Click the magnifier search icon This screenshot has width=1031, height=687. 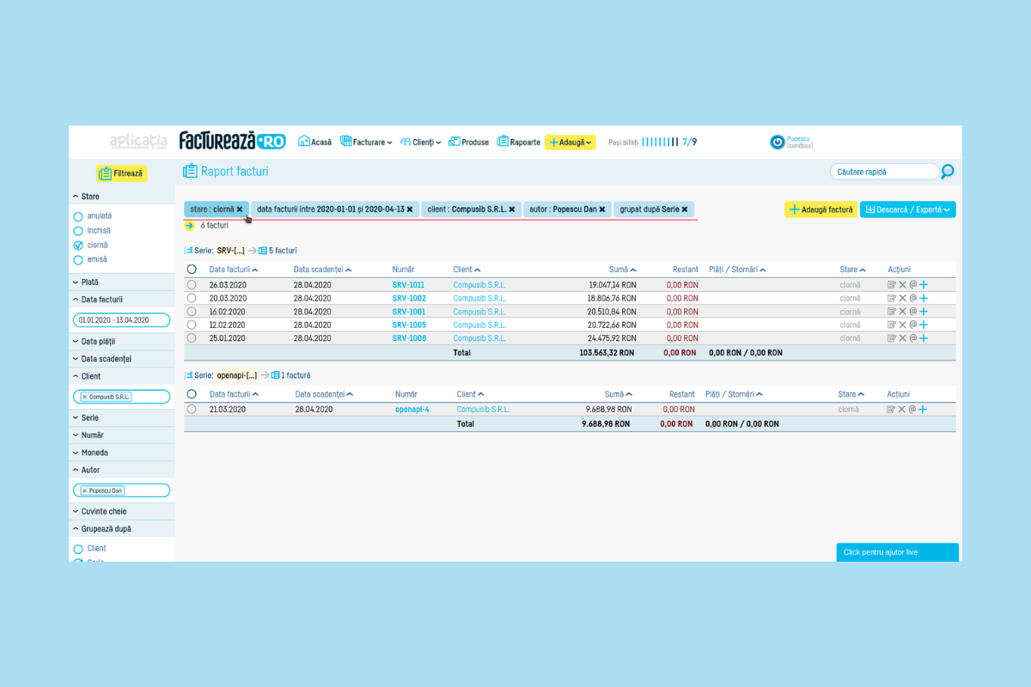[x=947, y=172]
